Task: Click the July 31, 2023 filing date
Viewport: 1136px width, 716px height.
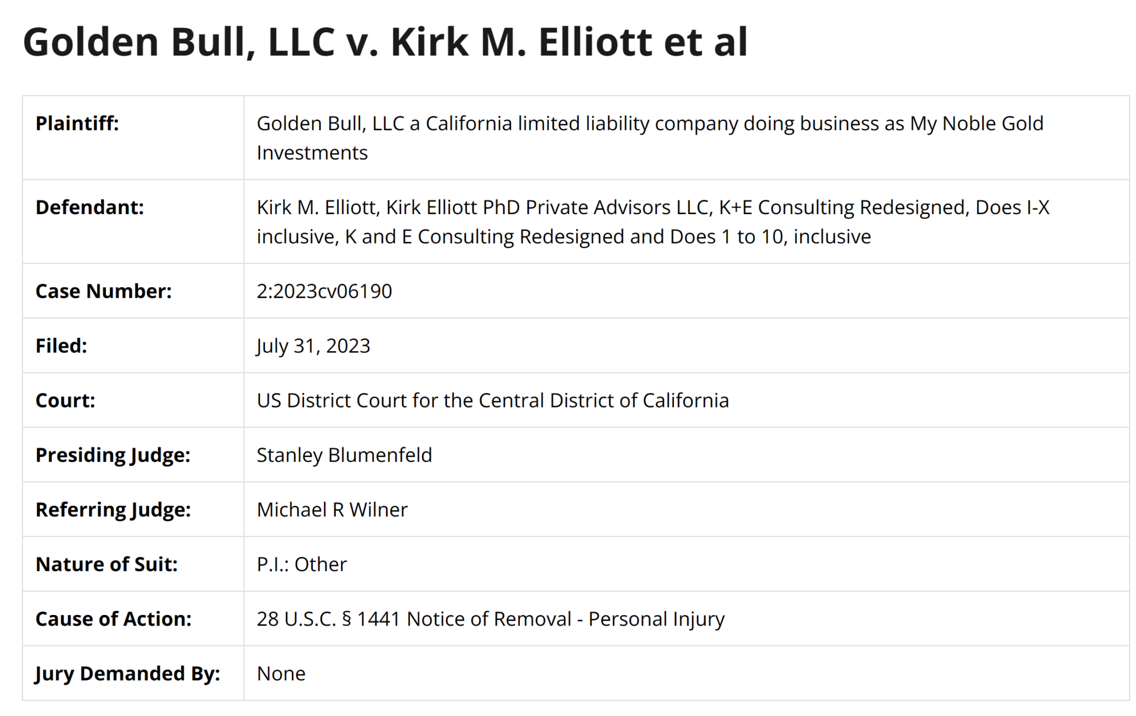Action: point(313,346)
